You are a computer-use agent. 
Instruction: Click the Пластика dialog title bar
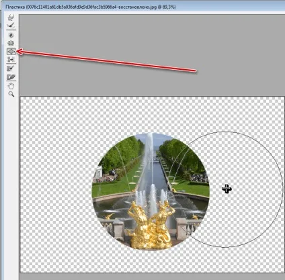[142, 7]
